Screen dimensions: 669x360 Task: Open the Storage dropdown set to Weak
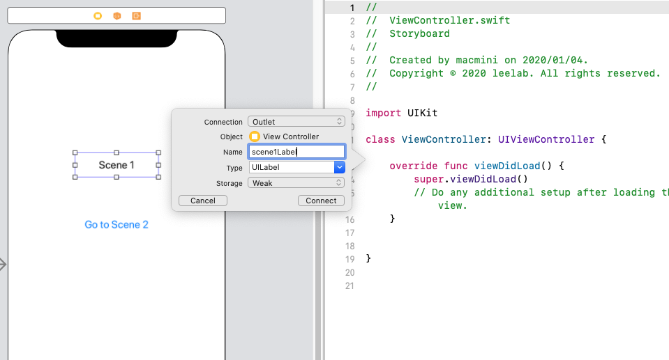tap(296, 183)
